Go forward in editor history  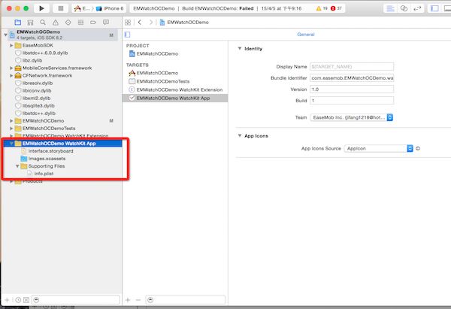click(x=151, y=22)
